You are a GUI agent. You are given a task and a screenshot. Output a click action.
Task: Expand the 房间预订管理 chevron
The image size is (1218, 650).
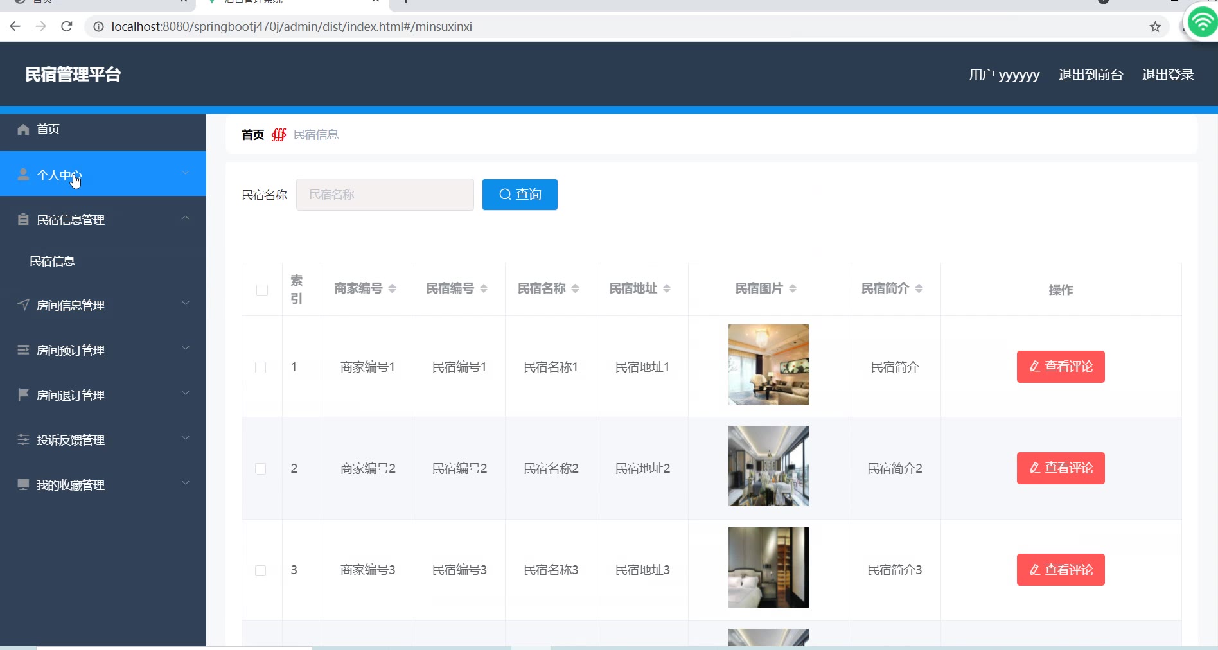click(x=186, y=348)
